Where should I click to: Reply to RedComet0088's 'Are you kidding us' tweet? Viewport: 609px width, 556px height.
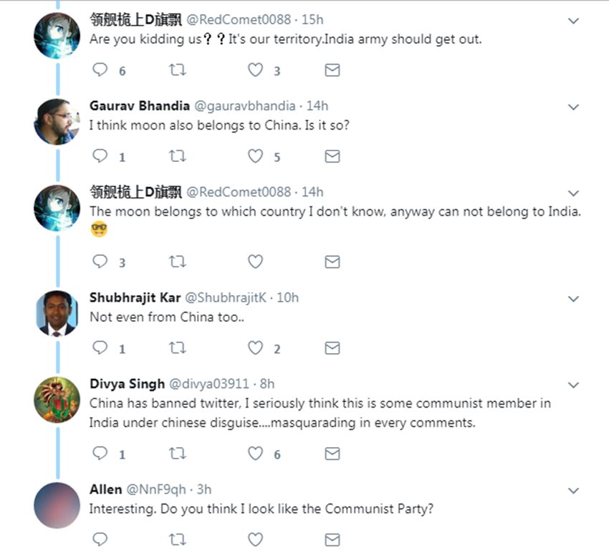click(x=101, y=70)
